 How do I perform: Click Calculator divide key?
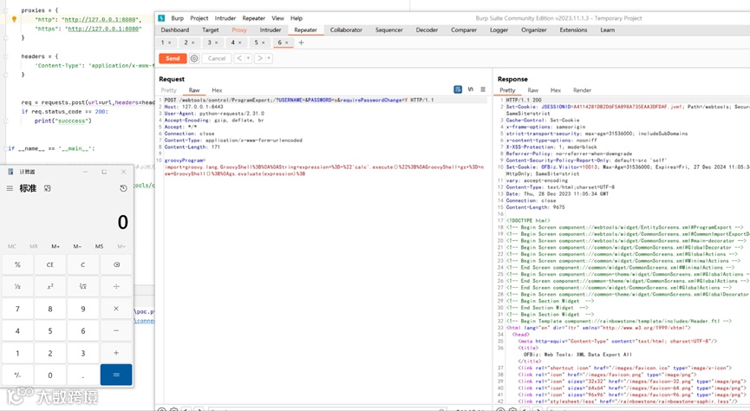116,287
